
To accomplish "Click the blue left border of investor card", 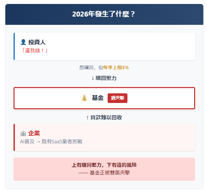I will [14, 46].
